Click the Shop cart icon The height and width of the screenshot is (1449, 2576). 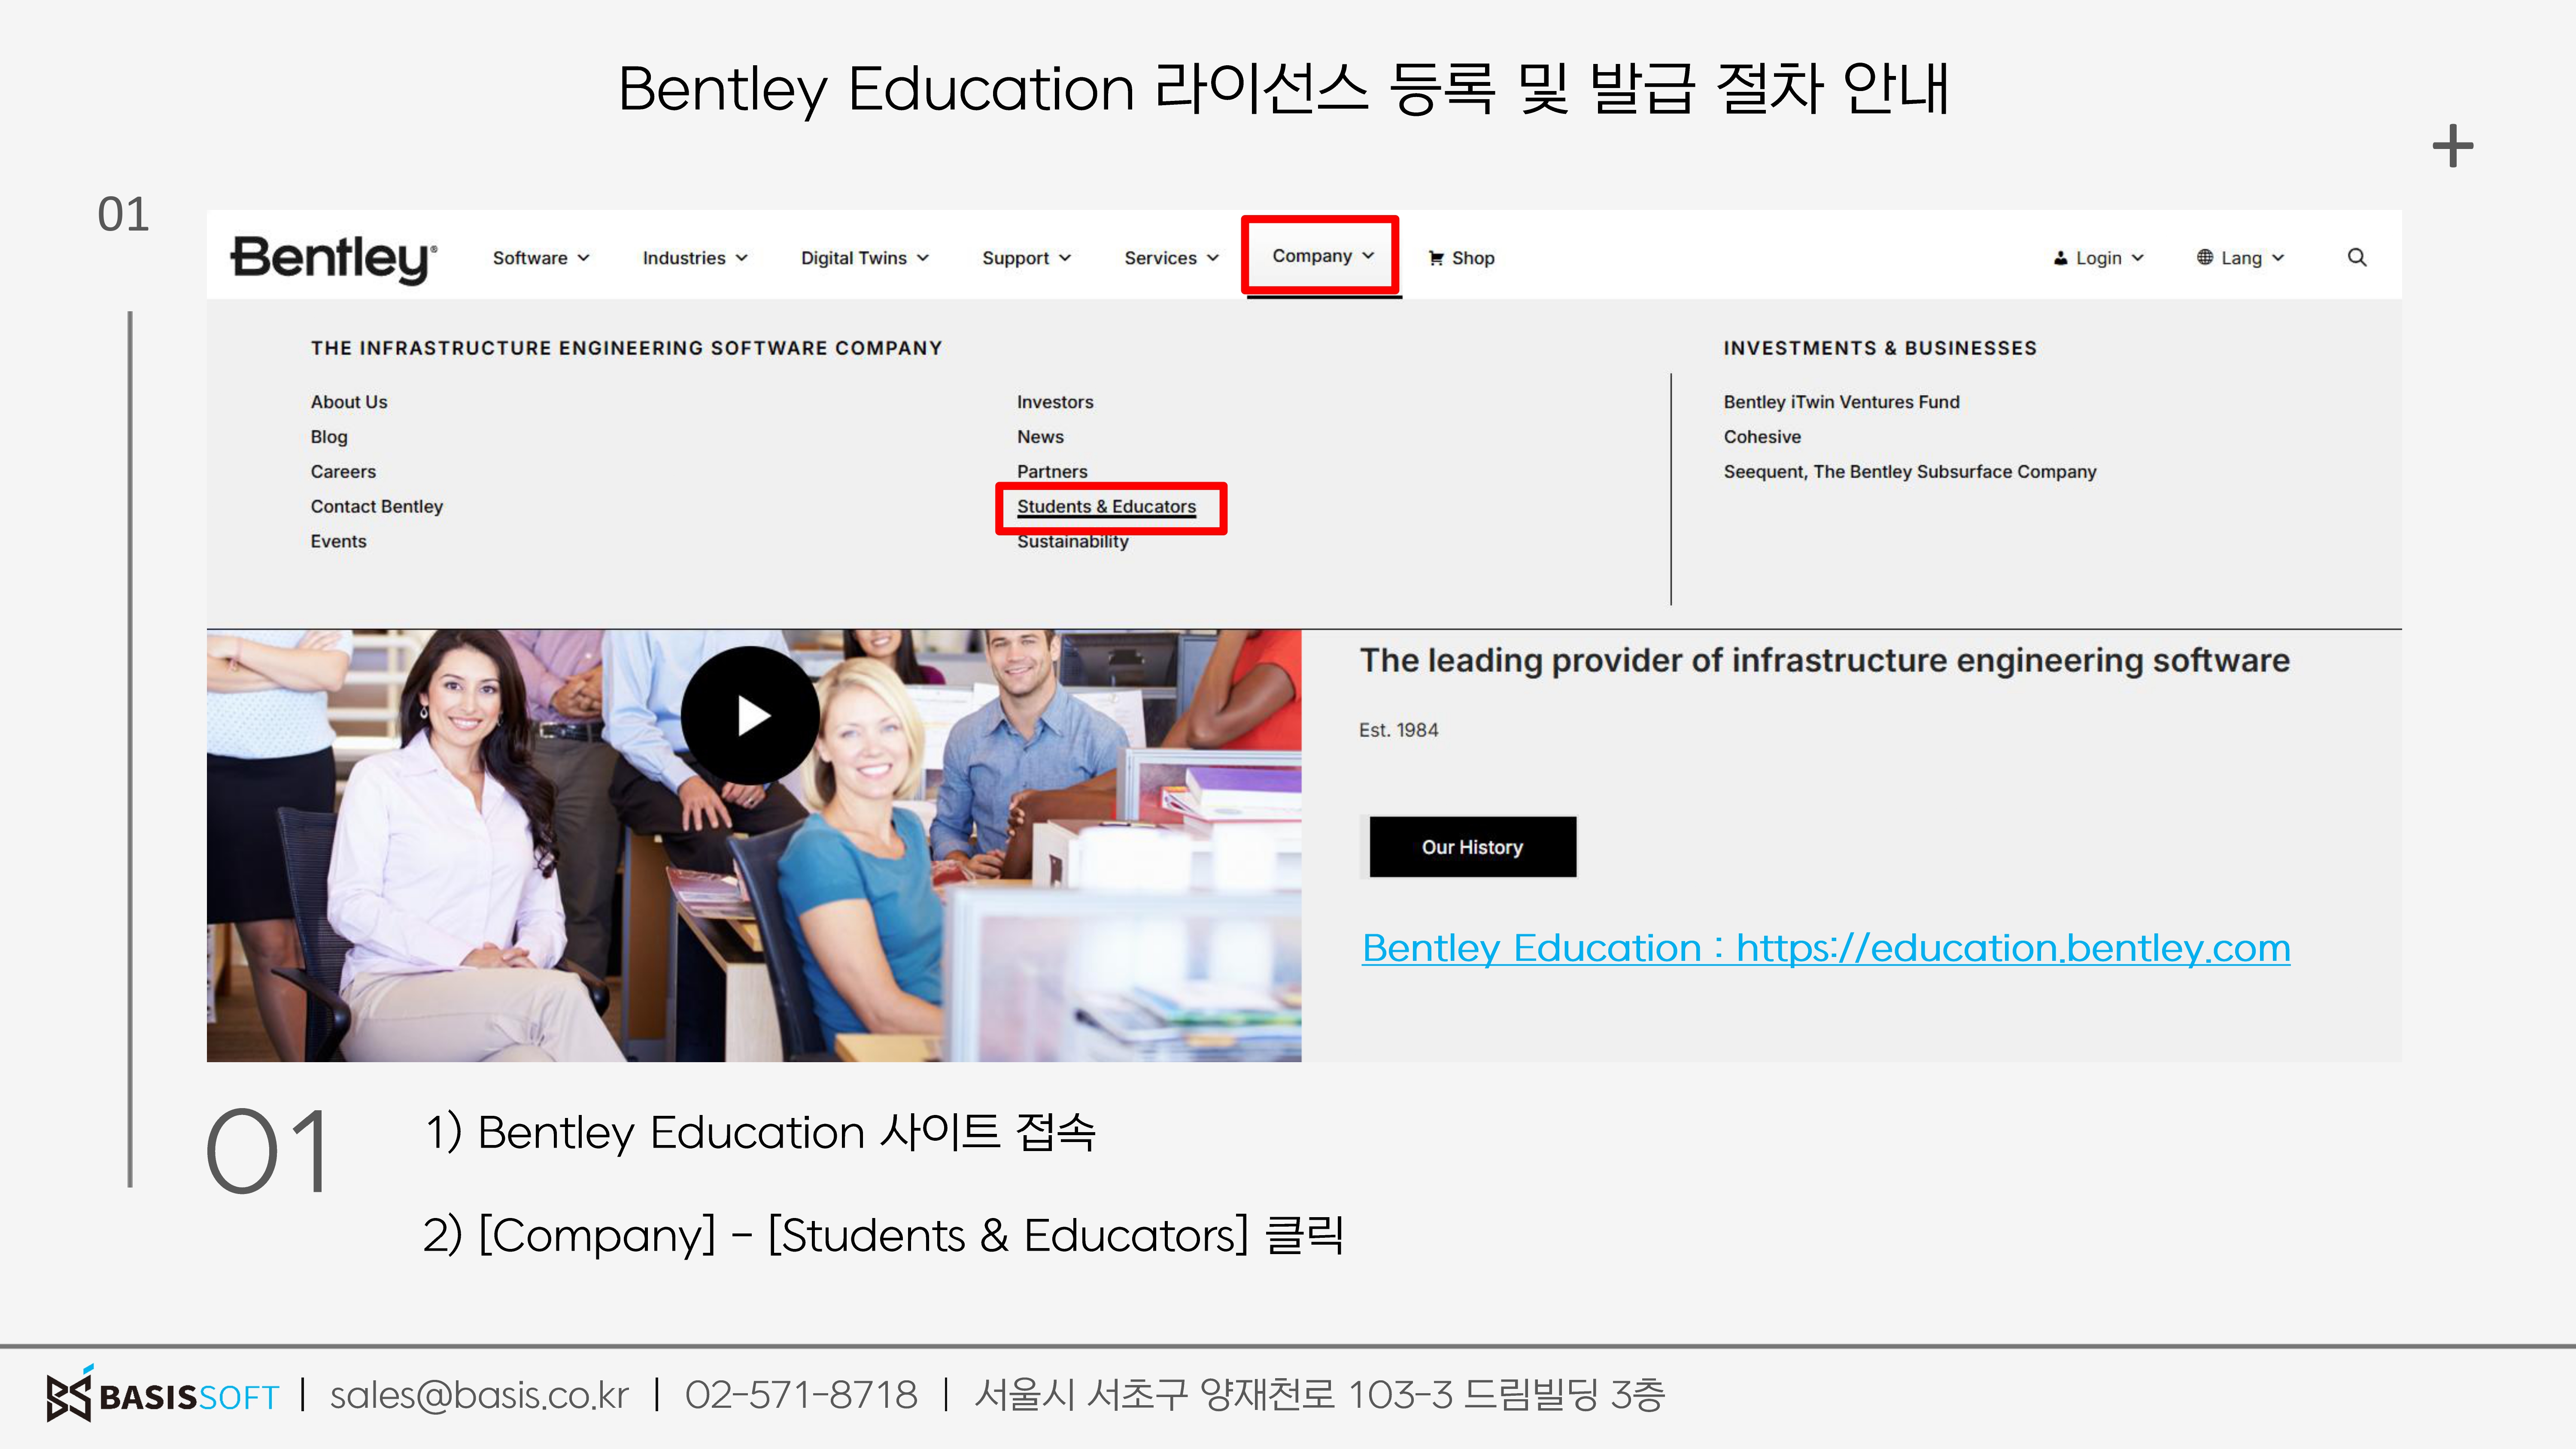click(1436, 258)
